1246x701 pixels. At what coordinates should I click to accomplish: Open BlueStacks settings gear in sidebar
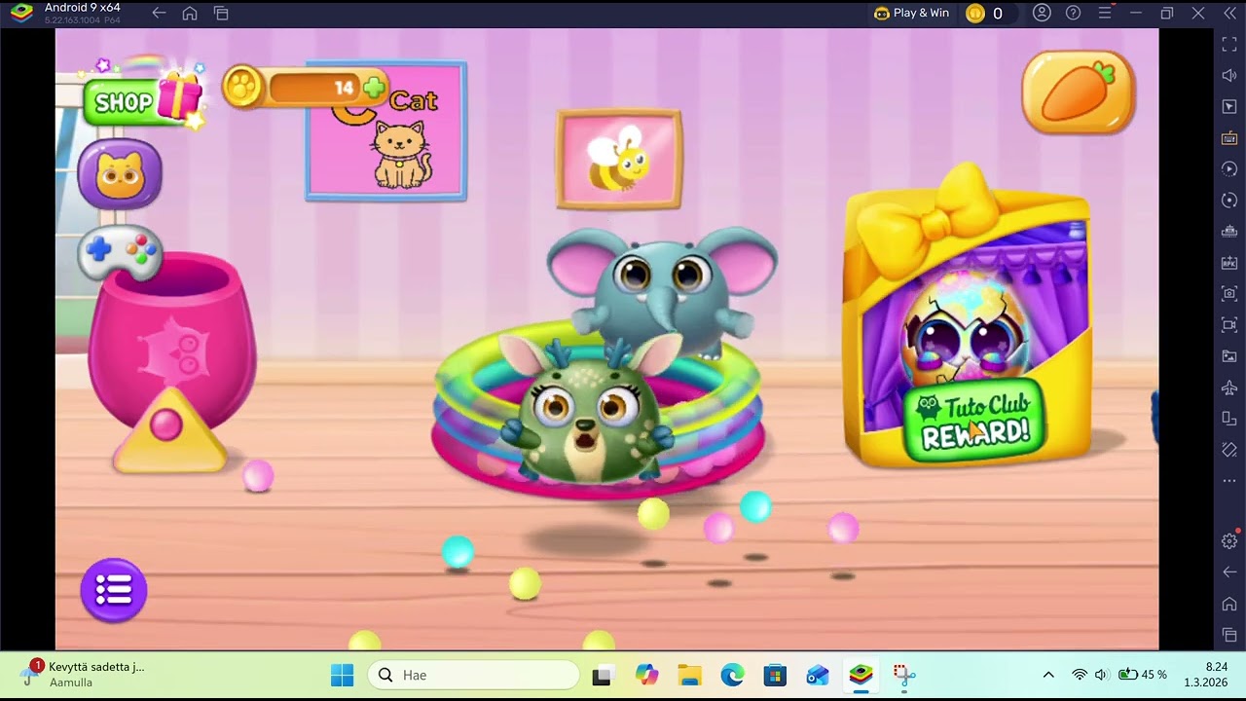[1229, 540]
